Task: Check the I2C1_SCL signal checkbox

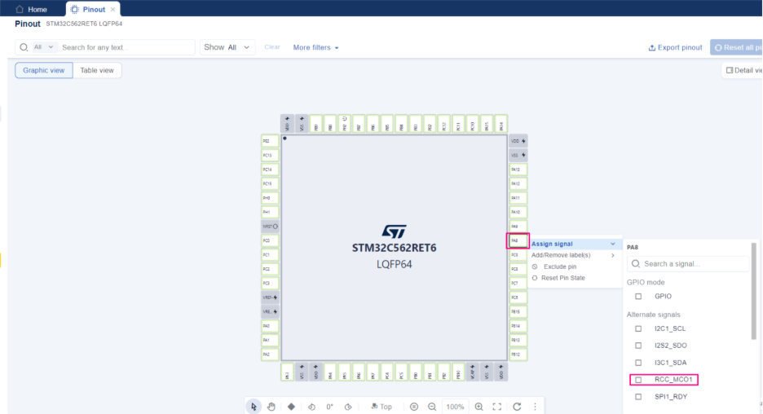Action: (x=638, y=329)
